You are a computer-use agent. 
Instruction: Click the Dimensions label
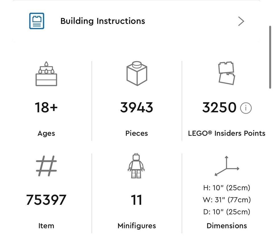point(227,226)
